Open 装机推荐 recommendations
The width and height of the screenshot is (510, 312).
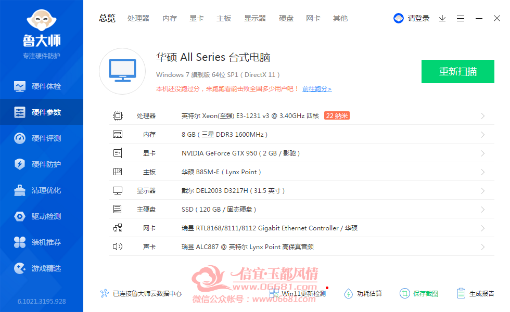coord(42,242)
